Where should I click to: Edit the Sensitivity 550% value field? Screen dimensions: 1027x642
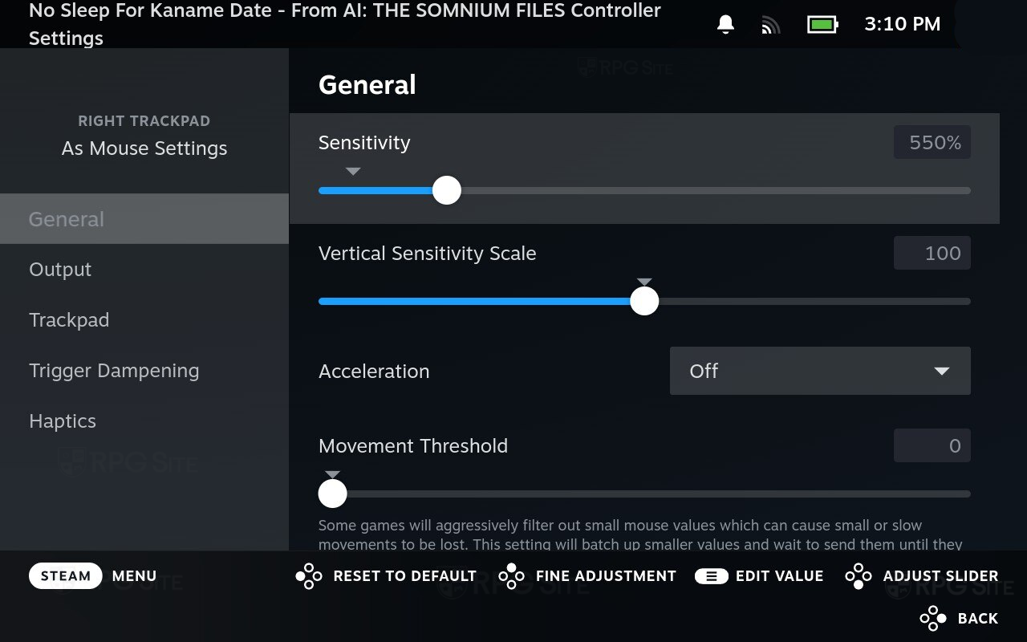point(932,143)
